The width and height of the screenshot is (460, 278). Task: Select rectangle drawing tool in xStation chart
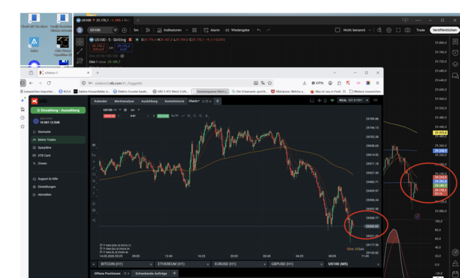pyautogui.click(x=94, y=174)
